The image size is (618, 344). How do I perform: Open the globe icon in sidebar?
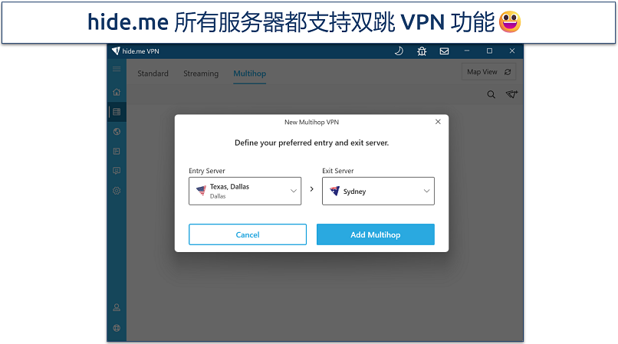coord(117,132)
